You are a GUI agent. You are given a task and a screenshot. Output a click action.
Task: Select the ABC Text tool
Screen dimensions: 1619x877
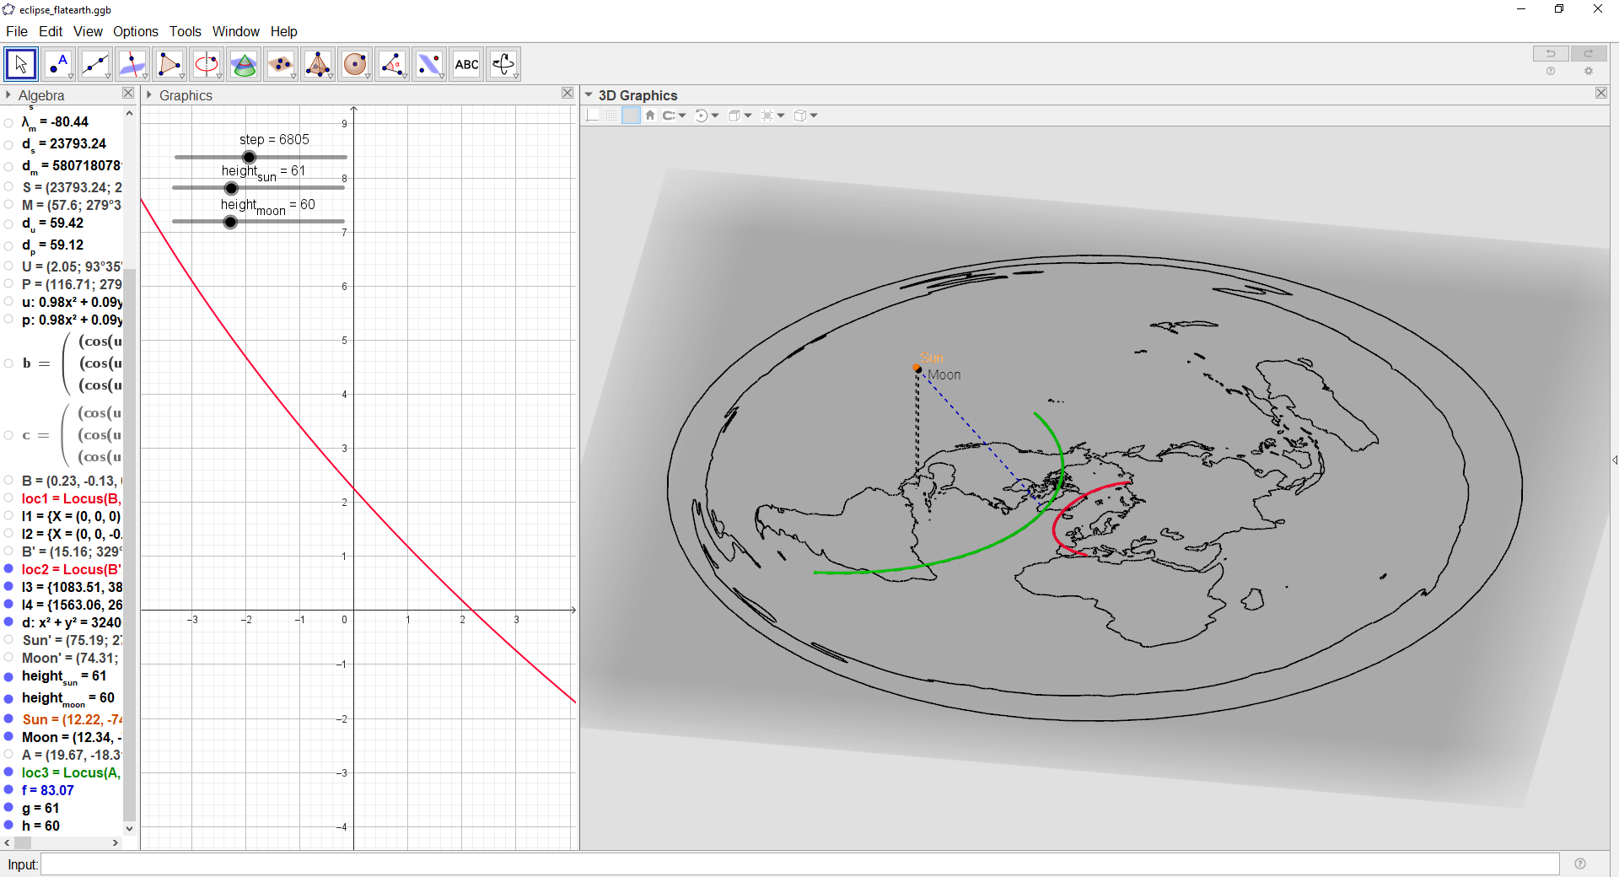[466, 64]
